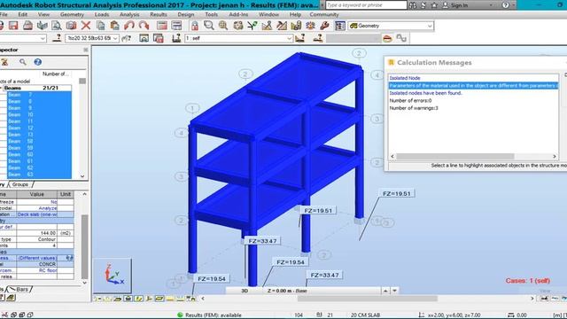567x319 pixels.
Task: Click the down arrow next to Z = 0.00 m Base
Action: [394, 291]
